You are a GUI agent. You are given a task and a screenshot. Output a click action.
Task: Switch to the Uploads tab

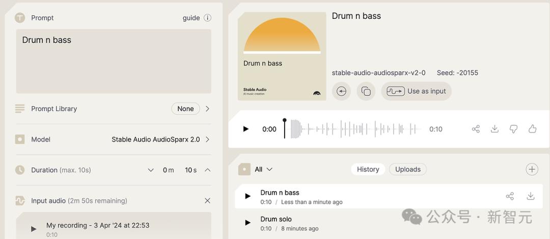[408, 169]
